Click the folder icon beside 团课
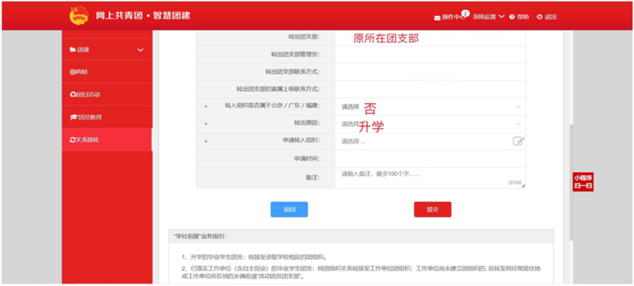The height and width of the screenshot is (286, 634). tap(73, 50)
